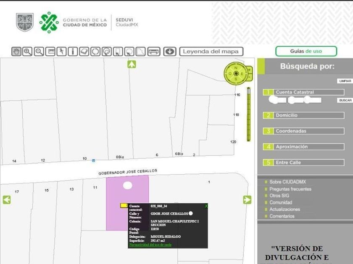Open Otros SIG menu item
The image size is (353, 264).
click(279, 196)
